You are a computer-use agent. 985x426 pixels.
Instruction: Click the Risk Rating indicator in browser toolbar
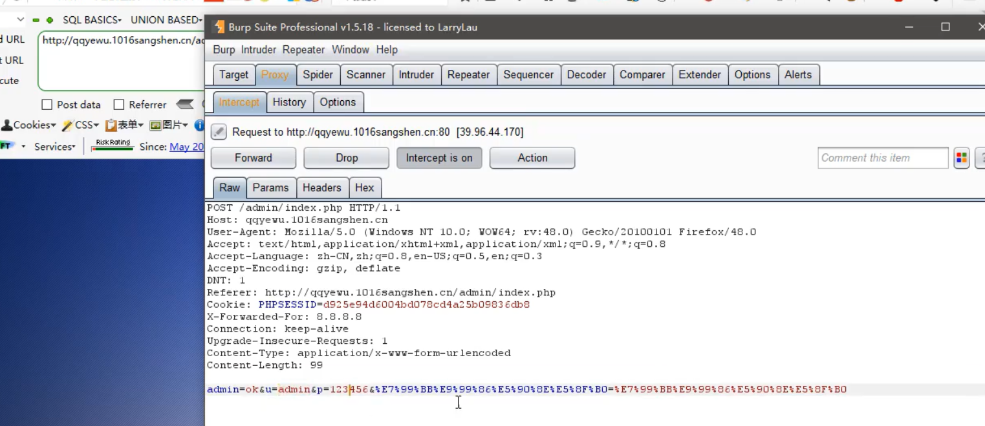pyautogui.click(x=113, y=145)
